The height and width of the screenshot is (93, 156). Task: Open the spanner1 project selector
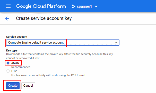click(x=85, y=6)
